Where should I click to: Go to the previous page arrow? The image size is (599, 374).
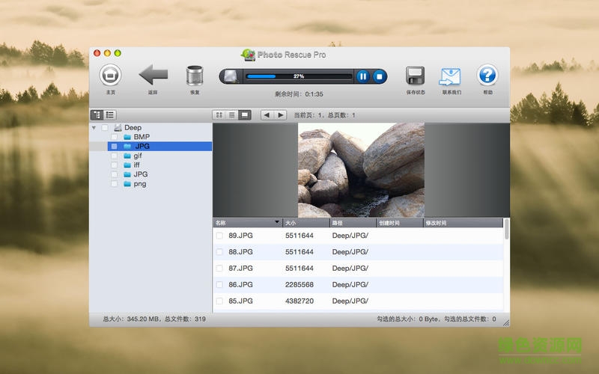pos(267,115)
